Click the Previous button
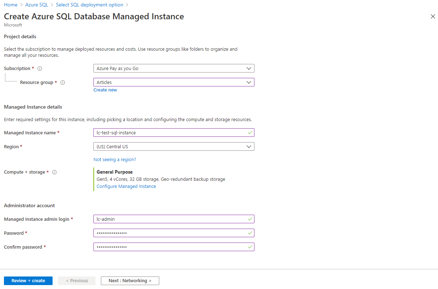This screenshot has height=289, width=438. pyautogui.click(x=77, y=281)
